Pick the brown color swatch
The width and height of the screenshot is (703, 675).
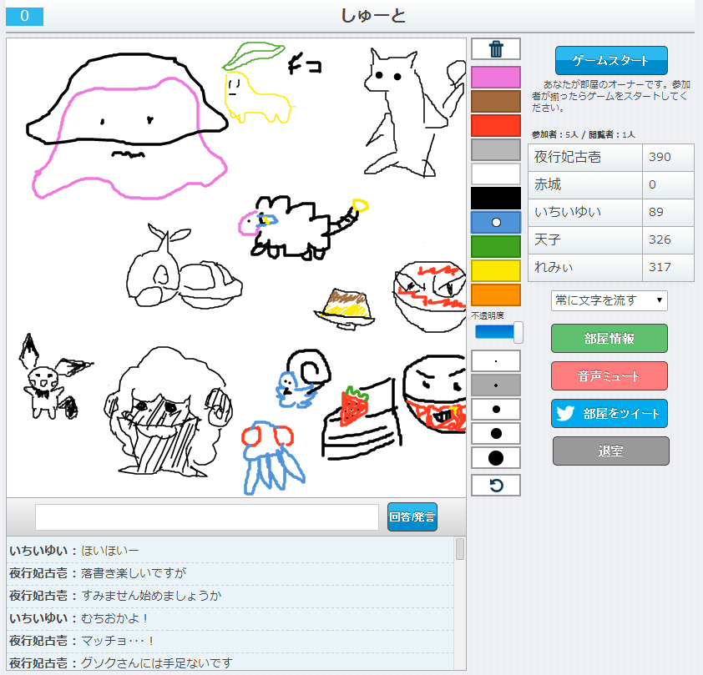[x=496, y=101]
